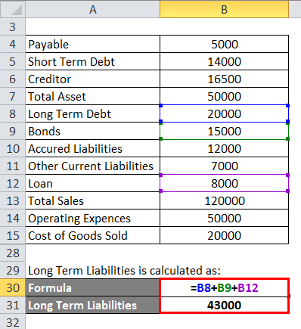301x329 pixels.
Task: Click the 'Bonds' cell
Action: (x=92, y=131)
